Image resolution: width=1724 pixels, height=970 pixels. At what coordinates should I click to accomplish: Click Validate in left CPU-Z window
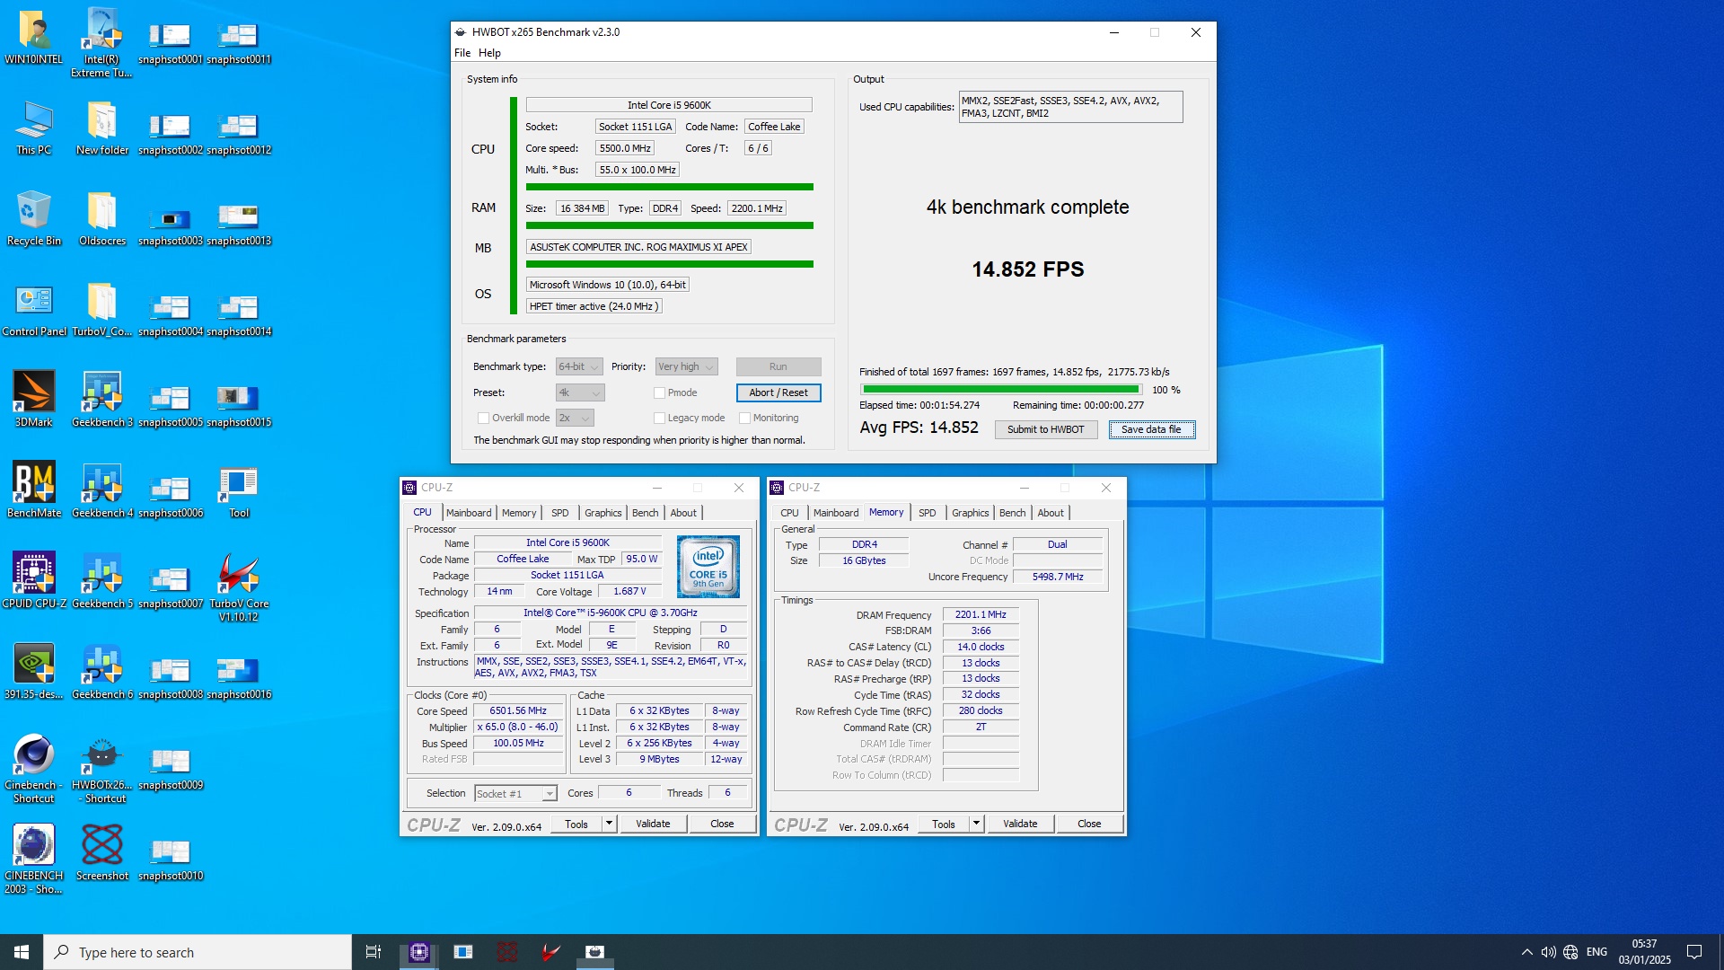(653, 824)
